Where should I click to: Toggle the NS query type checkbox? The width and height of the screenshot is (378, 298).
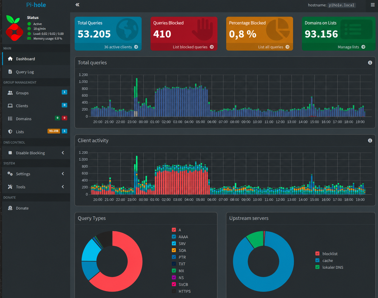point(174,277)
